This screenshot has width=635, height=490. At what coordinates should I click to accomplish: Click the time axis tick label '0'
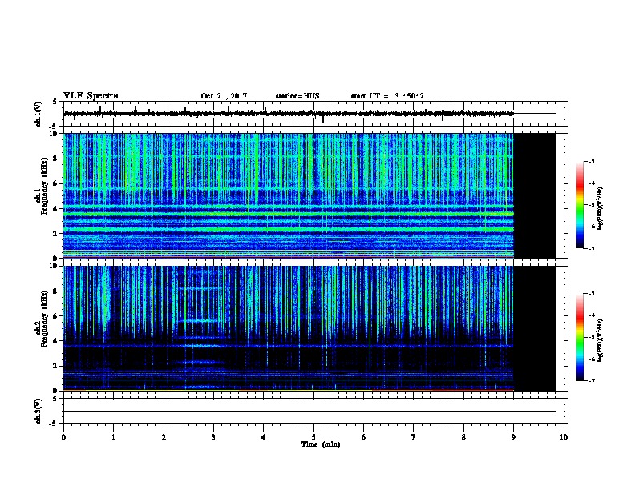click(x=63, y=437)
